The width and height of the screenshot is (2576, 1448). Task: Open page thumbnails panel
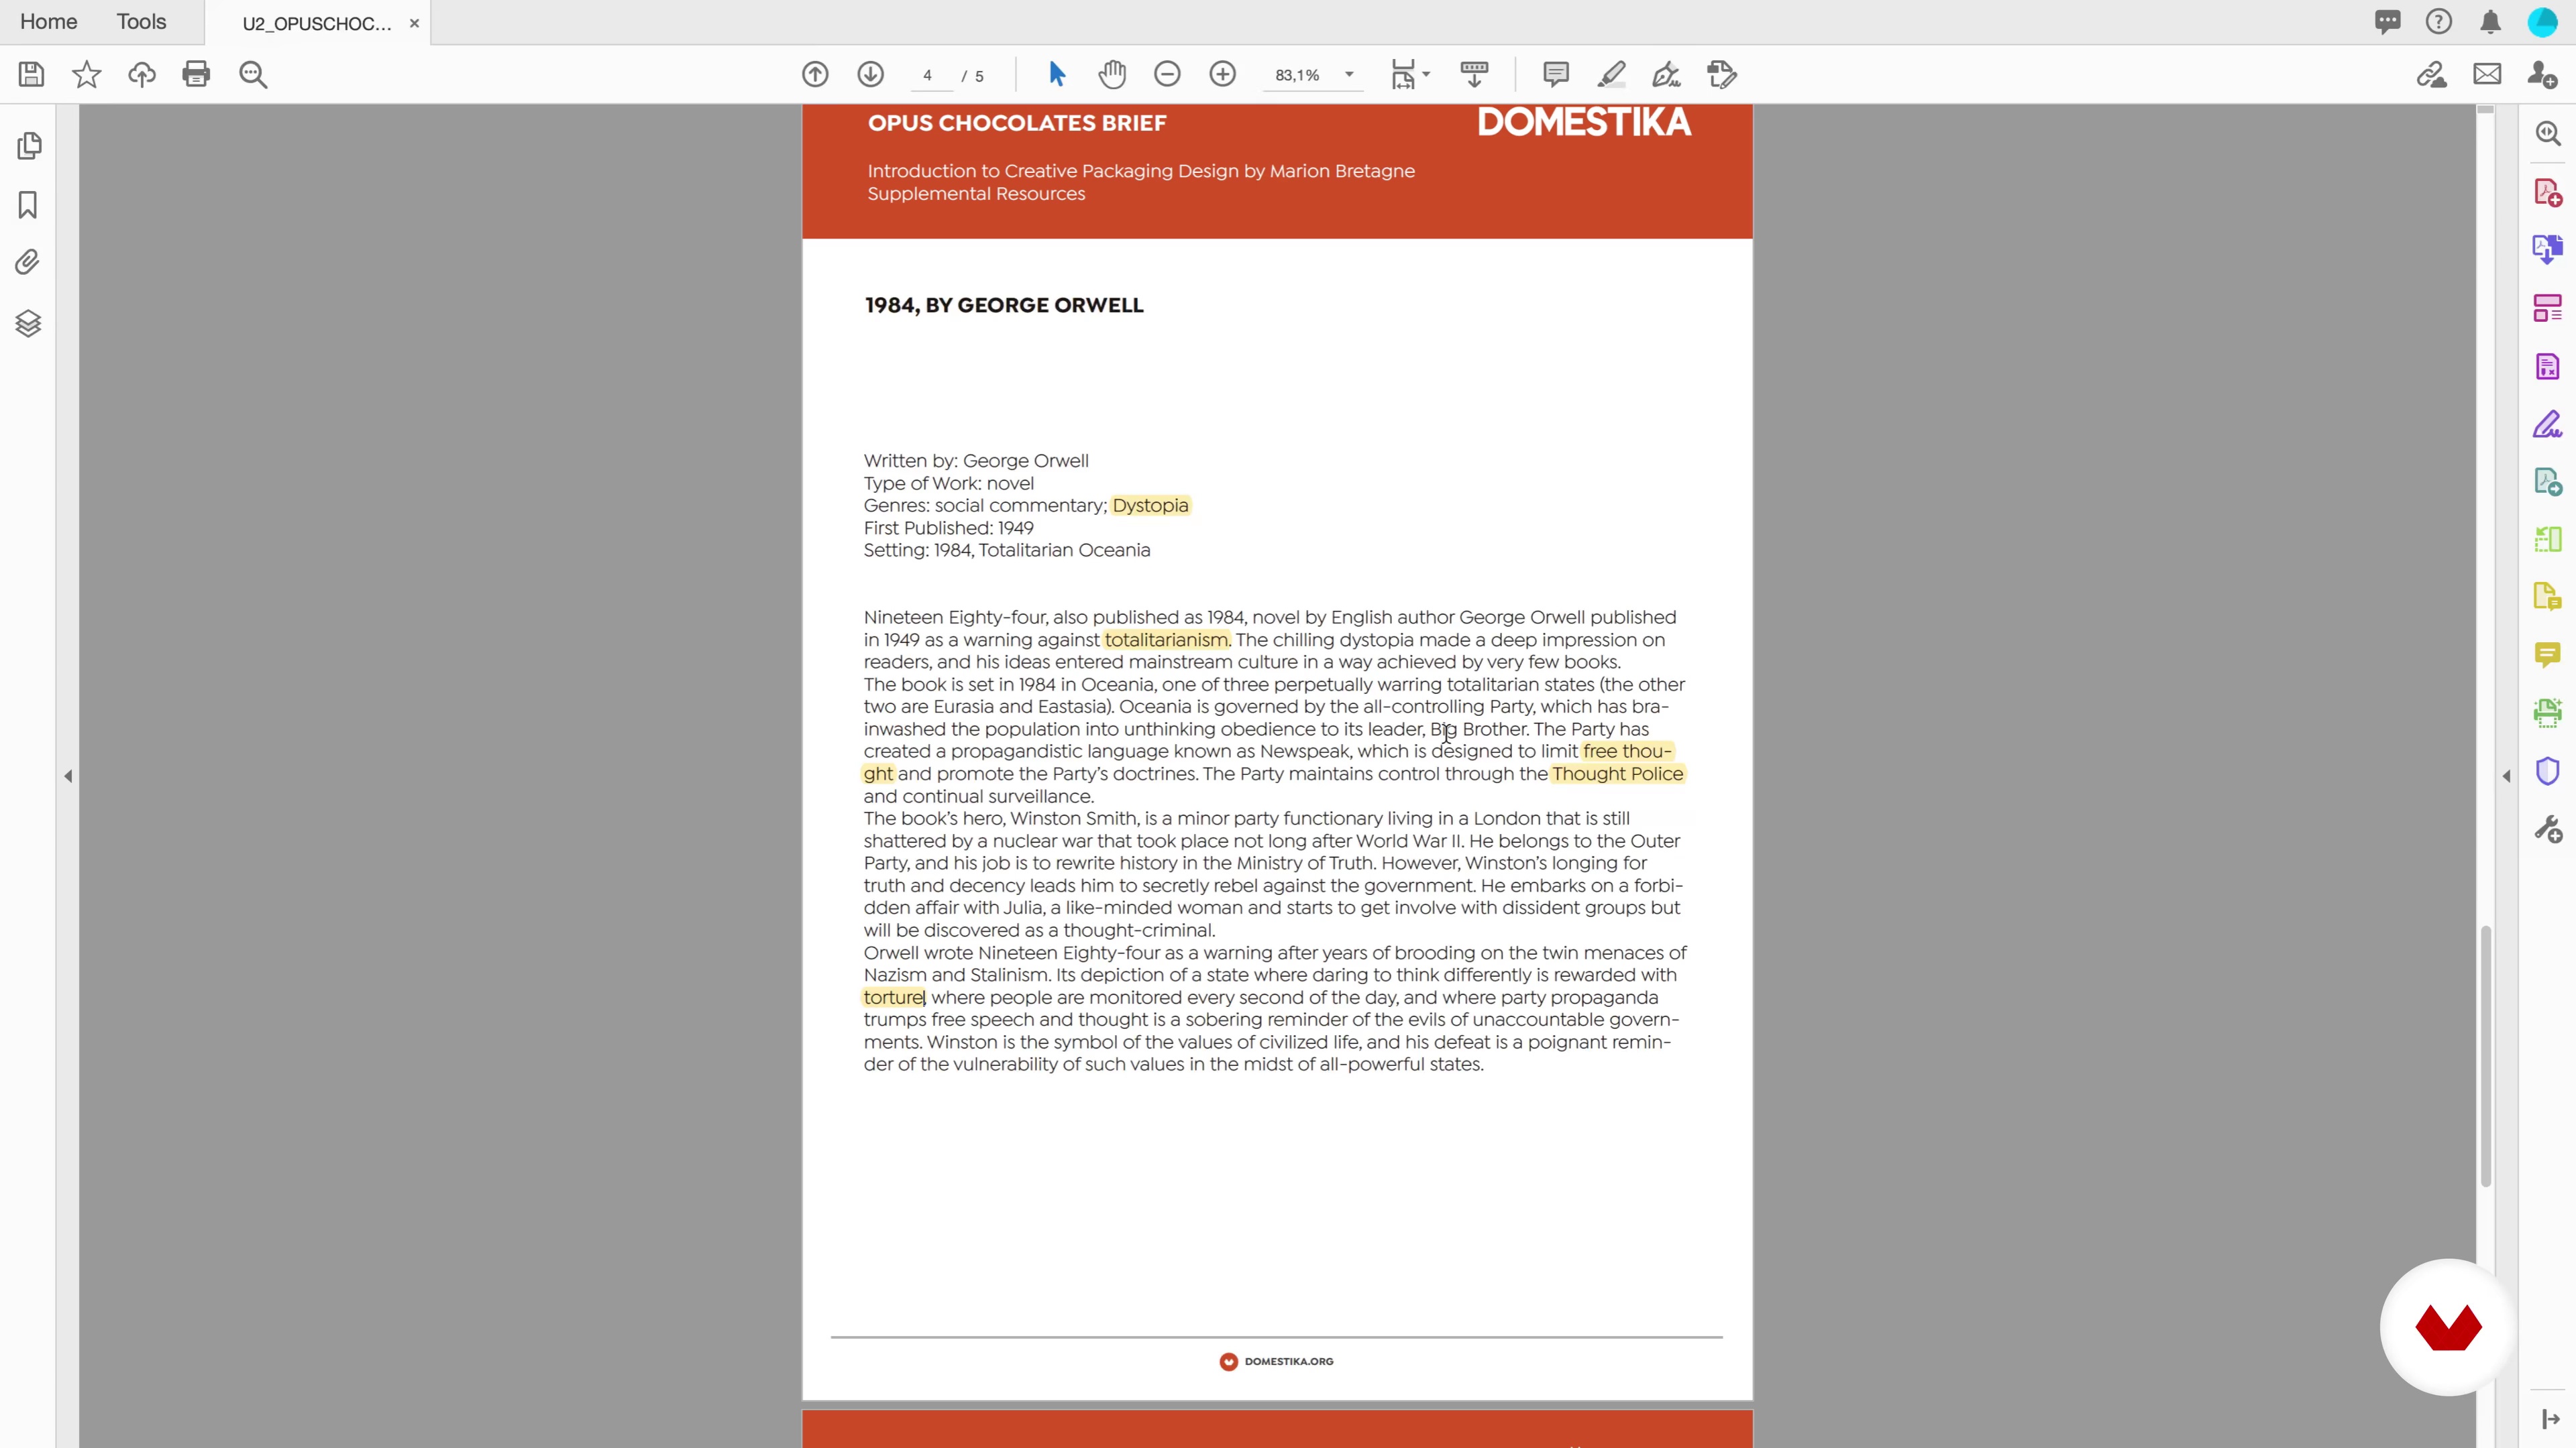tap(29, 146)
